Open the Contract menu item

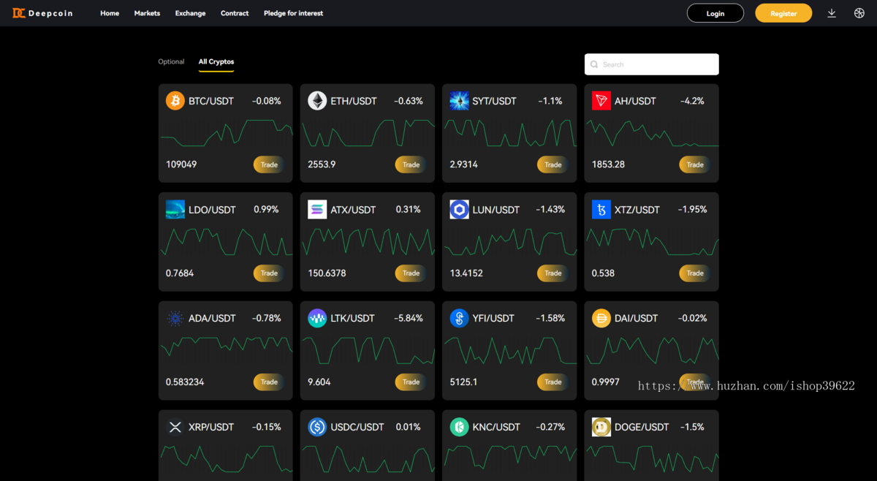point(235,13)
